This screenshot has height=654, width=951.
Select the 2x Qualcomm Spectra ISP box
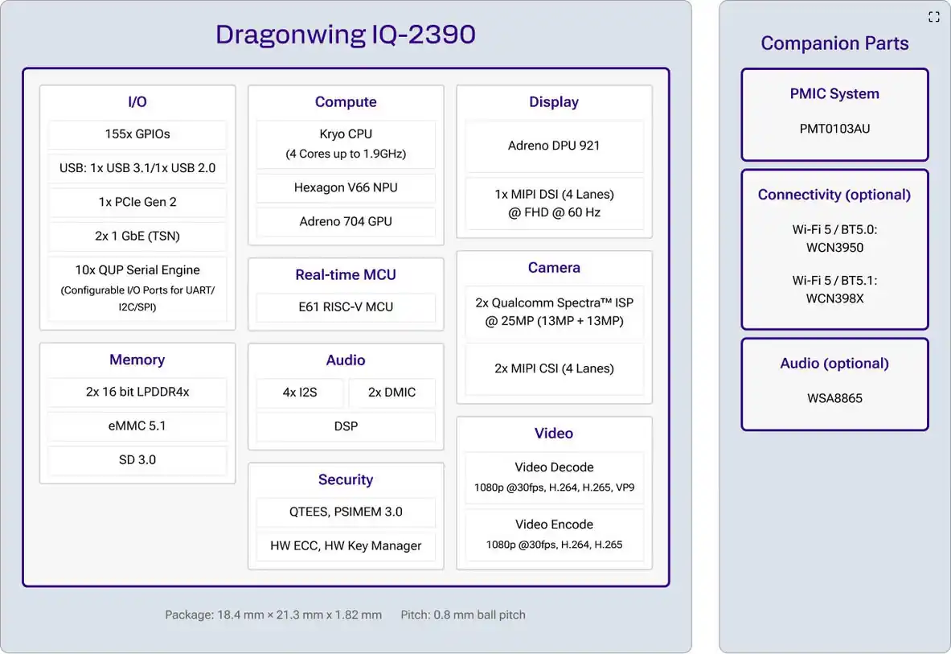coord(554,312)
